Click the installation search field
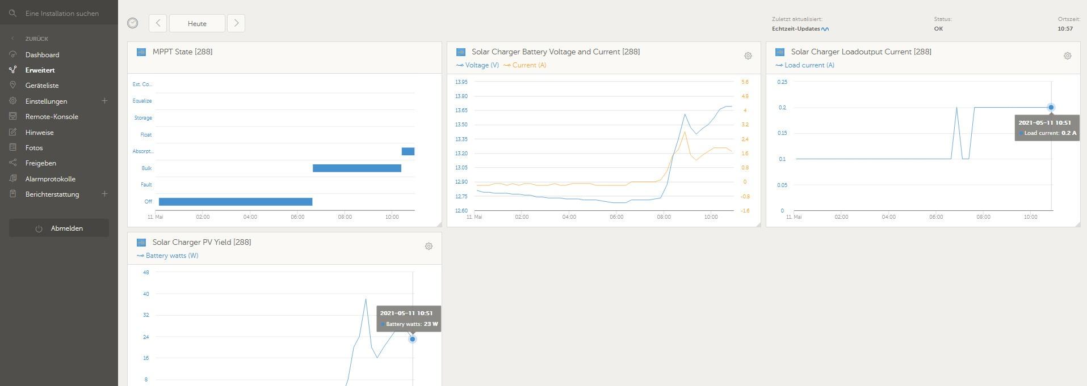This screenshot has width=1087, height=386. (x=62, y=13)
